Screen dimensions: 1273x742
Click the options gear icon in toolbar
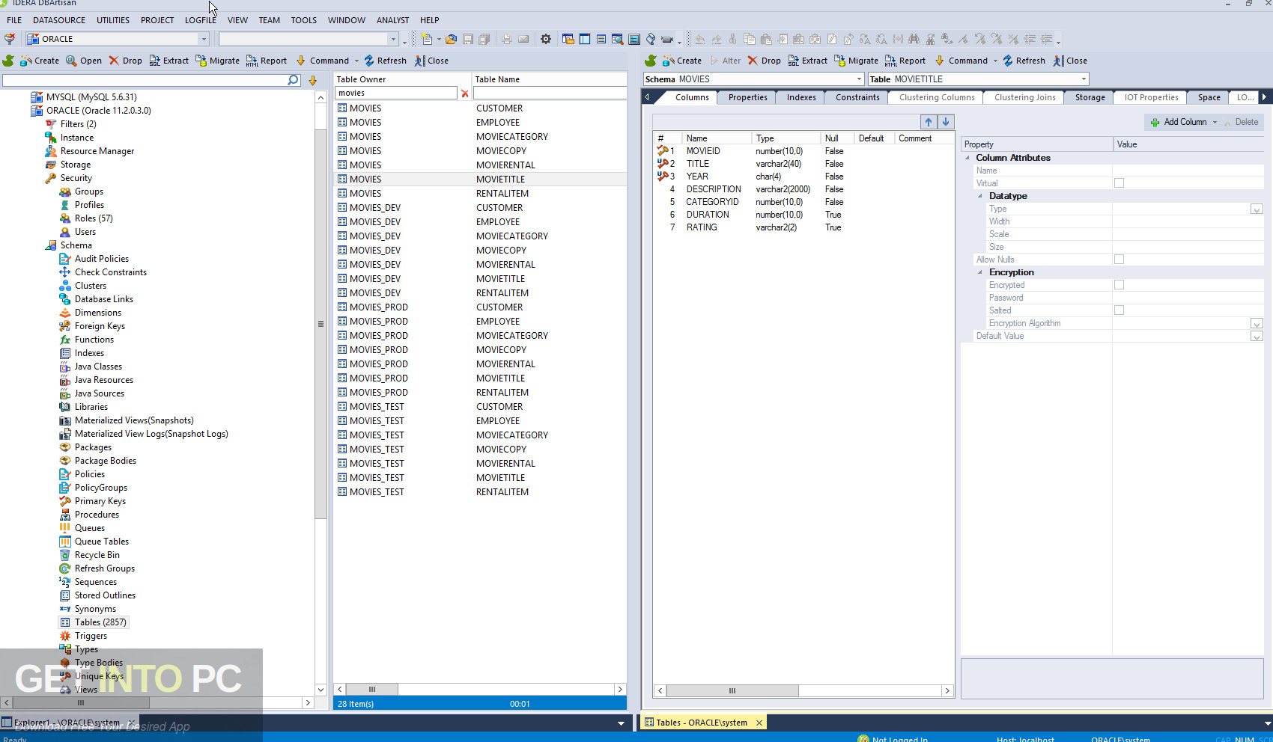[546, 39]
